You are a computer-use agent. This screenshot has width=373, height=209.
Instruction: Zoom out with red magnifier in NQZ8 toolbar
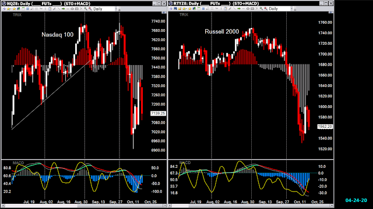[90, 9]
